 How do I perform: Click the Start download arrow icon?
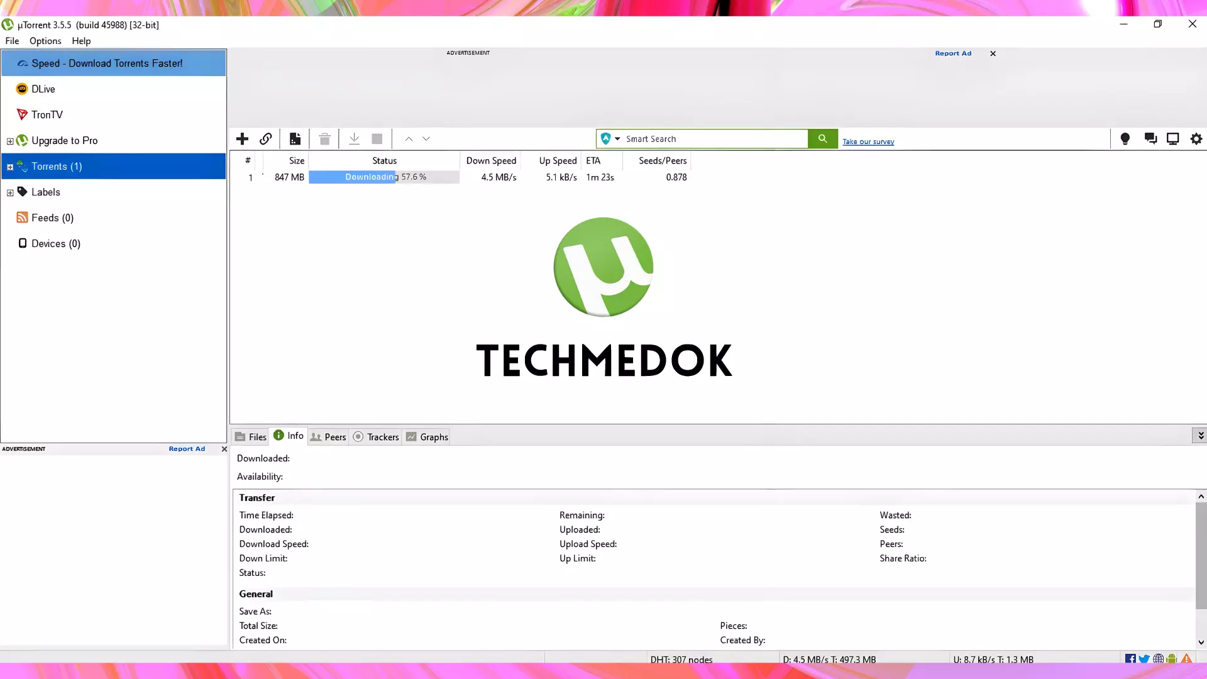pos(354,139)
